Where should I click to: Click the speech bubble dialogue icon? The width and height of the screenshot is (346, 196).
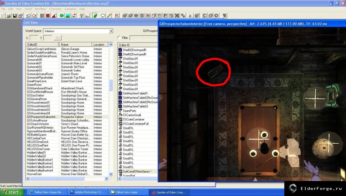[103, 16]
